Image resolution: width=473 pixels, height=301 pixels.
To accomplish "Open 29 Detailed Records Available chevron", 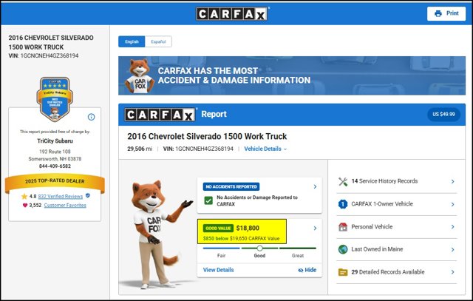I will tap(453, 272).
